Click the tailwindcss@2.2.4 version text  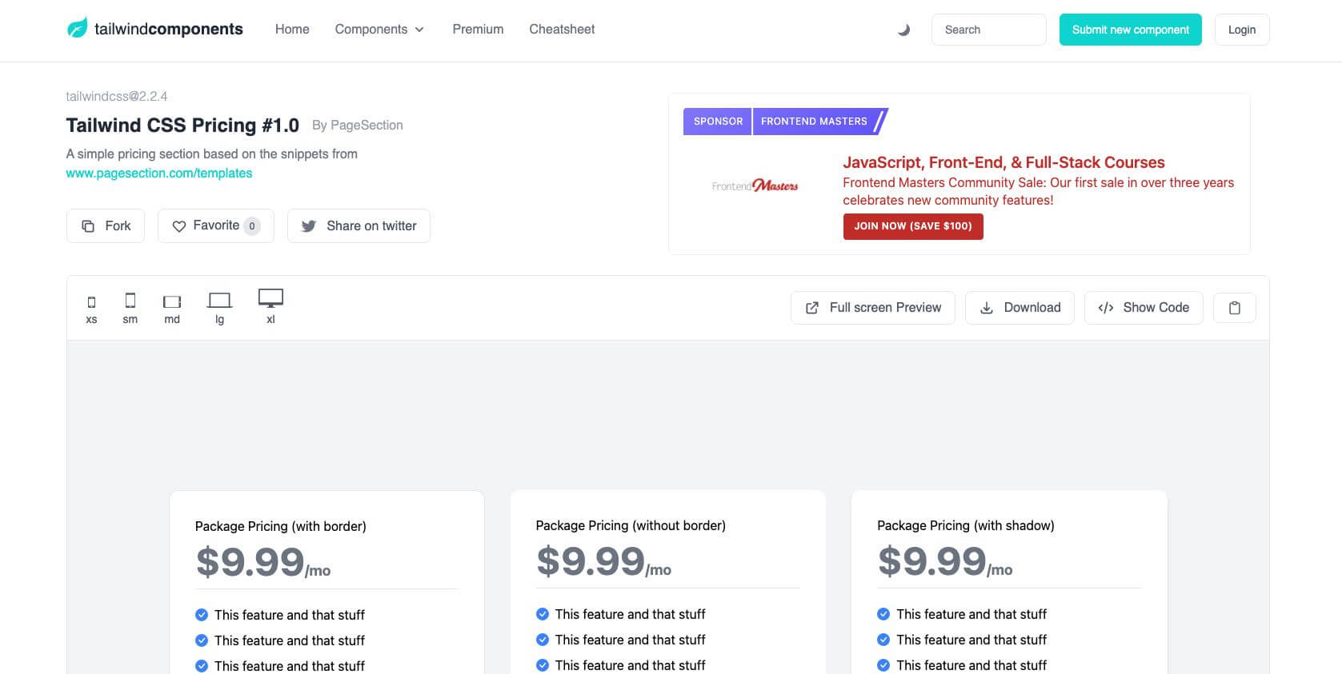coord(117,97)
